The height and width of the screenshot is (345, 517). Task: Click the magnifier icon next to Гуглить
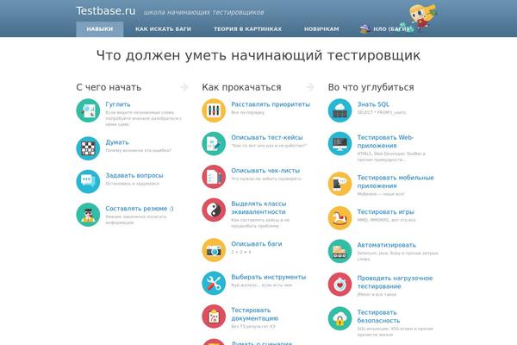87,110
